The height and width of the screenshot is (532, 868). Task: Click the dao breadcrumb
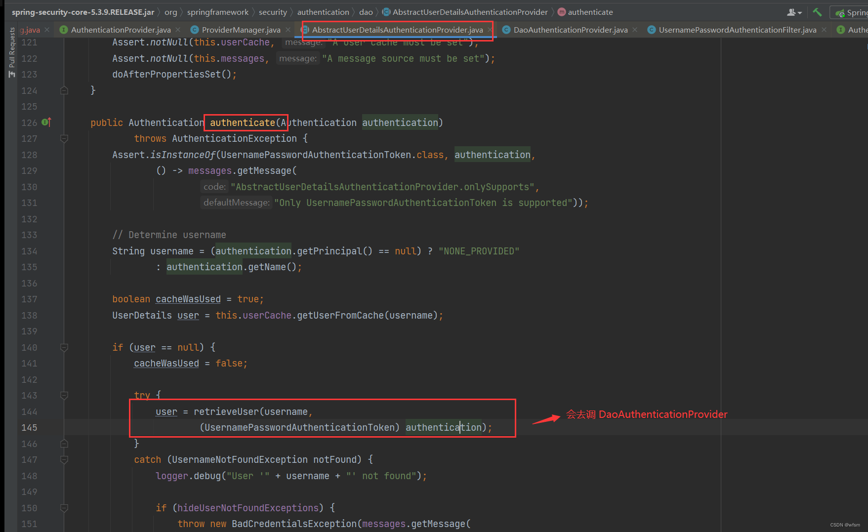[x=366, y=12]
